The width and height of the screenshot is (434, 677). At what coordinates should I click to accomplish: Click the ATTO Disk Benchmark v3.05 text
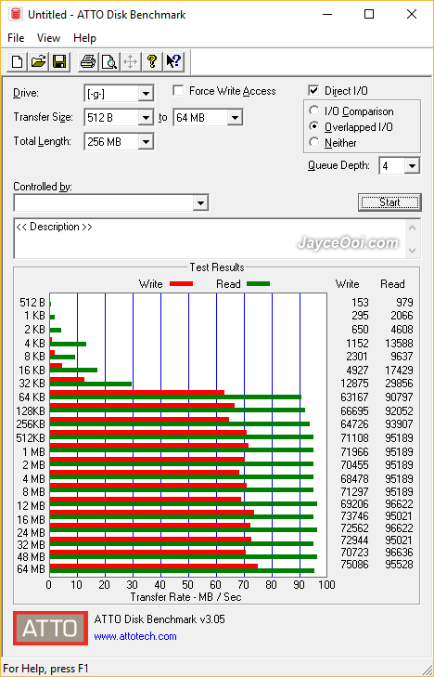point(160,619)
